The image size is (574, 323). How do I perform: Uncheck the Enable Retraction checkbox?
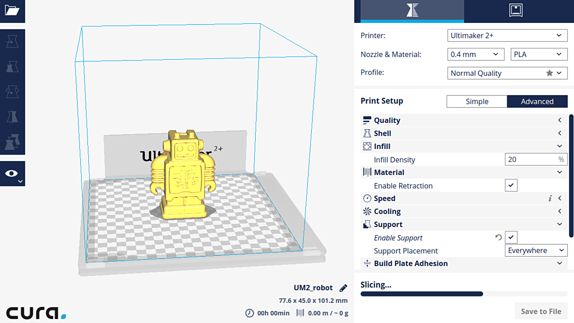(x=511, y=185)
